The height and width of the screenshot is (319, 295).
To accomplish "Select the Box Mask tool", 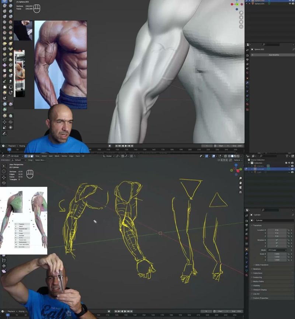I will point(4,87).
